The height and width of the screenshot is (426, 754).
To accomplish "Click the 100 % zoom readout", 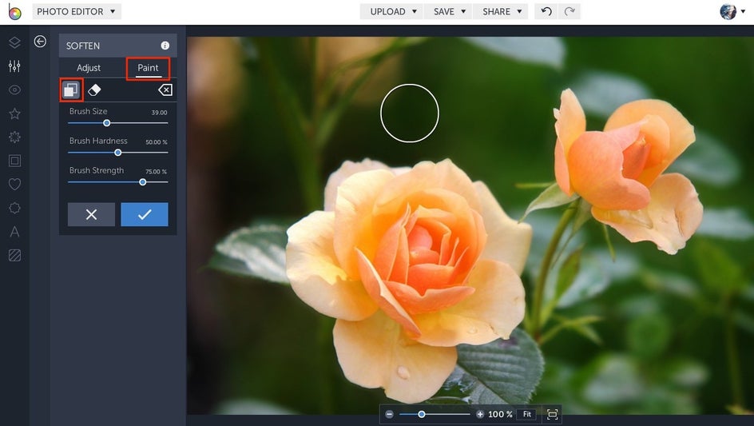I will [x=500, y=415].
